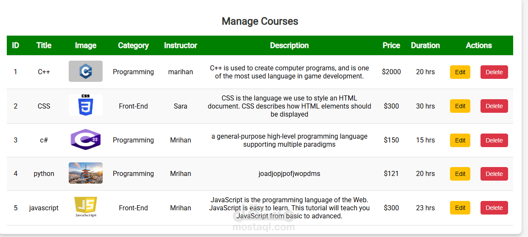Edit the C++ course
The width and height of the screenshot is (528, 237).
460,72
